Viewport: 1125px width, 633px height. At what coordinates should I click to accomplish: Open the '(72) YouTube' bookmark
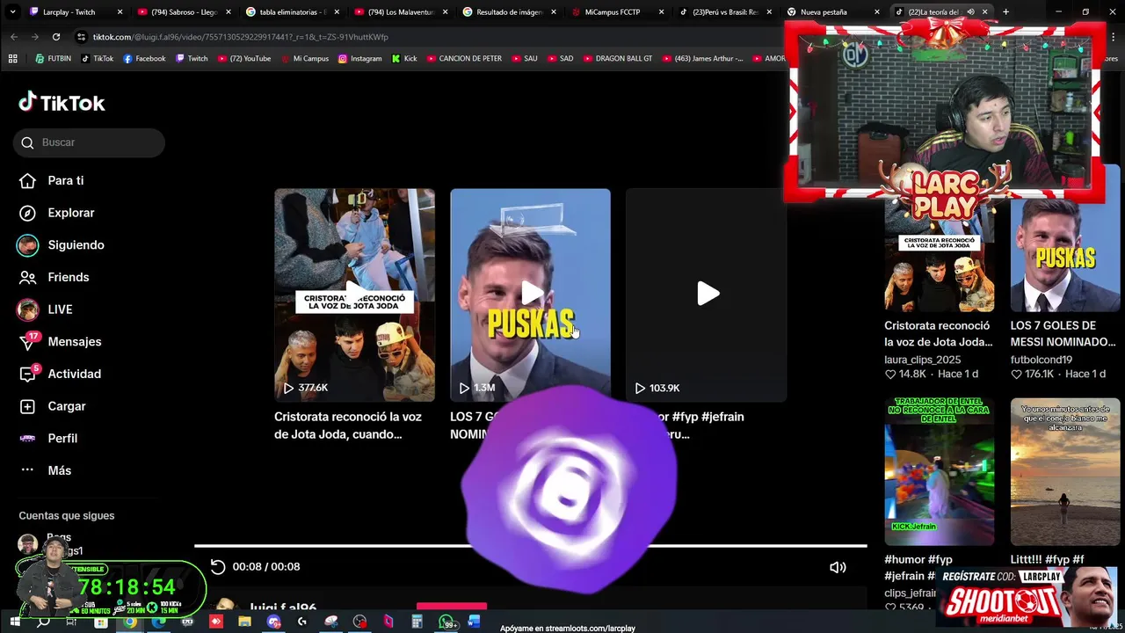[x=243, y=59]
